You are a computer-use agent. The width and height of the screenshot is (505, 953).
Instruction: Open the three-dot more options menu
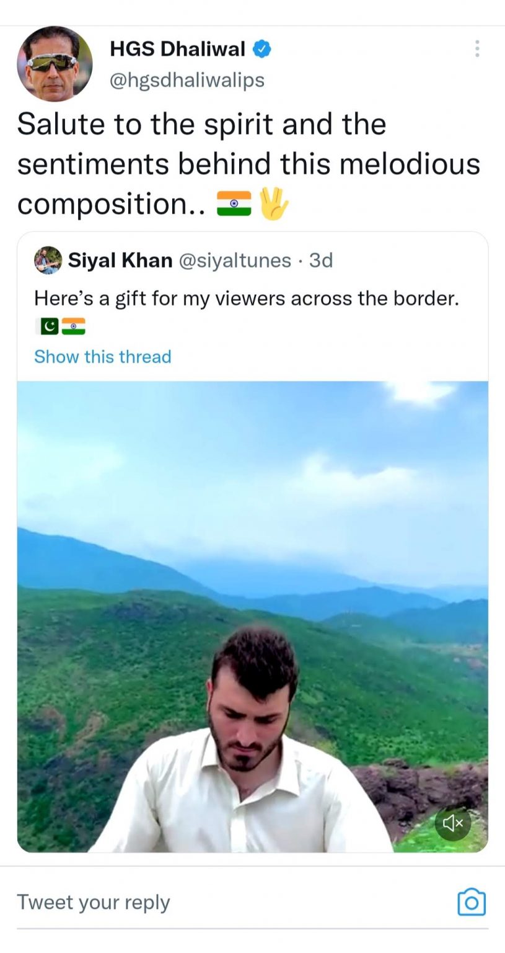pyautogui.click(x=476, y=49)
